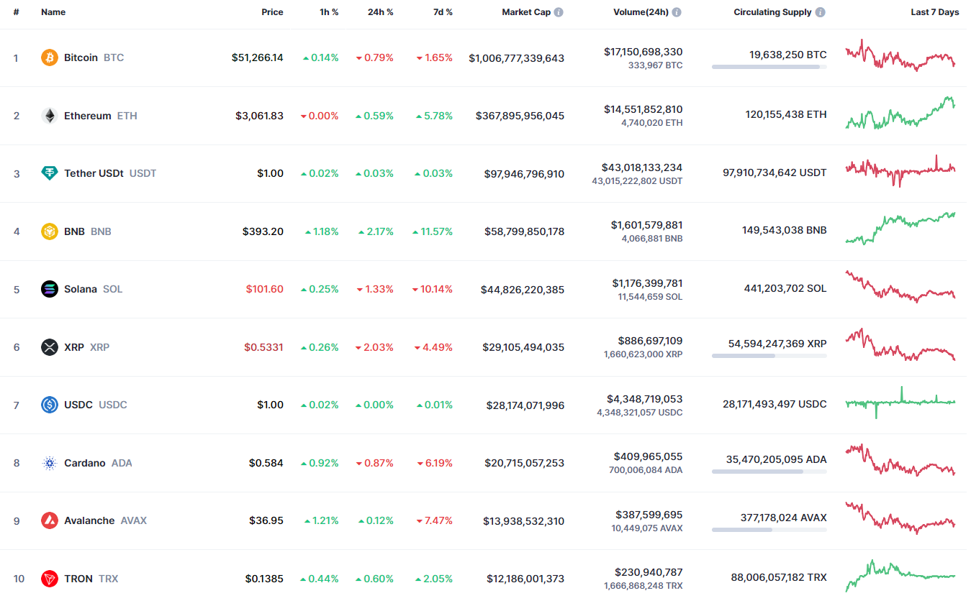
Task: Click the XRP logo icon
Action: pyautogui.click(x=50, y=347)
